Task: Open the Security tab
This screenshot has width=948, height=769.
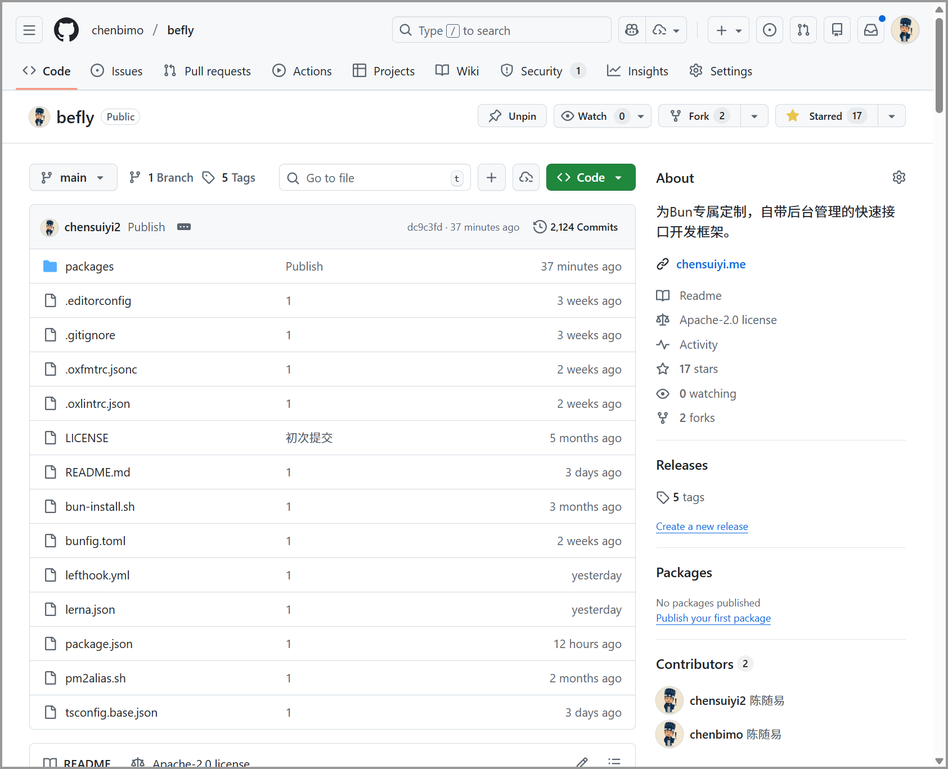Action: click(x=543, y=71)
